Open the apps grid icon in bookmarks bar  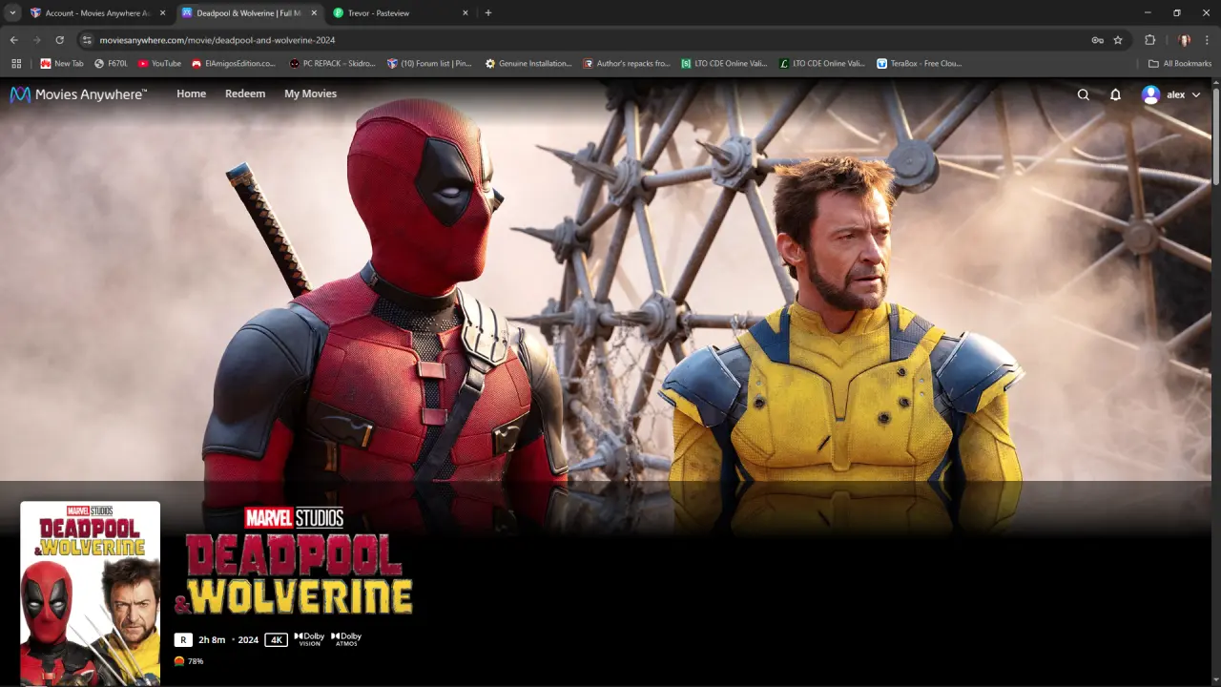(x=15, y=64)
